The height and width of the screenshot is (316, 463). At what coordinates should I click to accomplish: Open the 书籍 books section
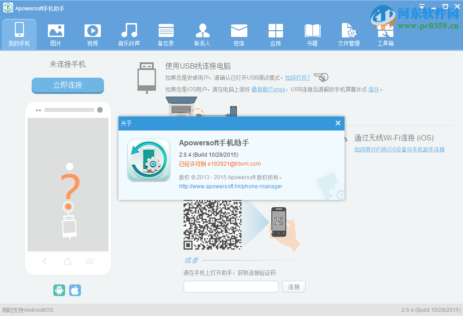[312, 34]
